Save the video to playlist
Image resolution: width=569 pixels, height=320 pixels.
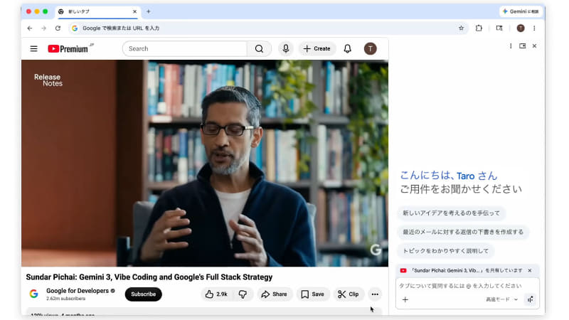[312, 294]
